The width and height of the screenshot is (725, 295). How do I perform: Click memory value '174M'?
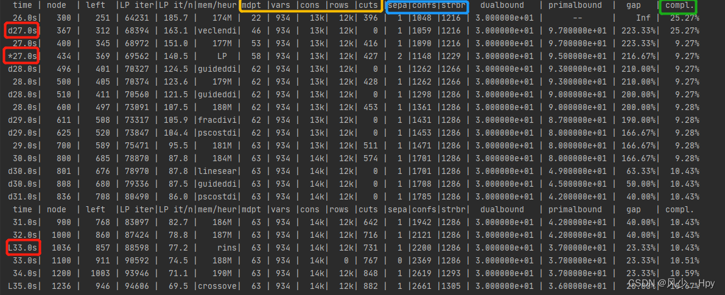222,18
